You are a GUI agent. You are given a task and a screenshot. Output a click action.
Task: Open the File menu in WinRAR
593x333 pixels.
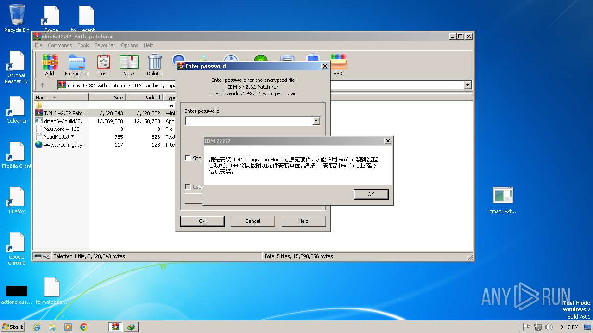tap(38, 45)
